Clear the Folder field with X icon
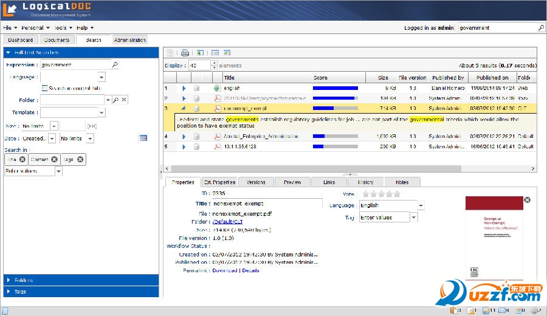Screen dimensions: 547x316 click(123, 100)
